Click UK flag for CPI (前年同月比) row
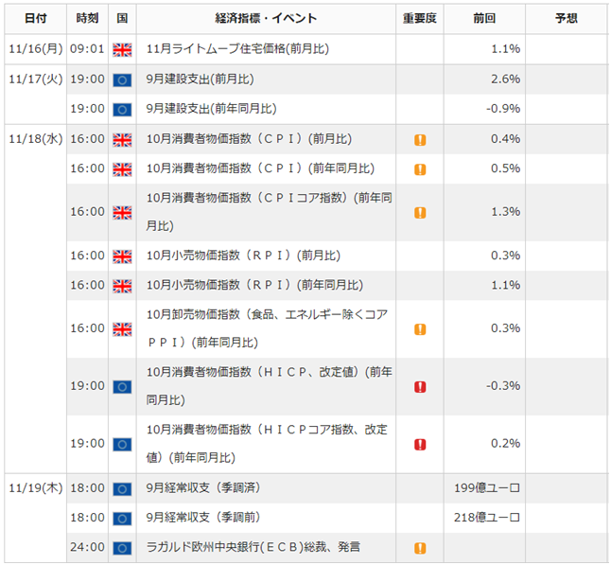611x565 pixels. (122, 169)
